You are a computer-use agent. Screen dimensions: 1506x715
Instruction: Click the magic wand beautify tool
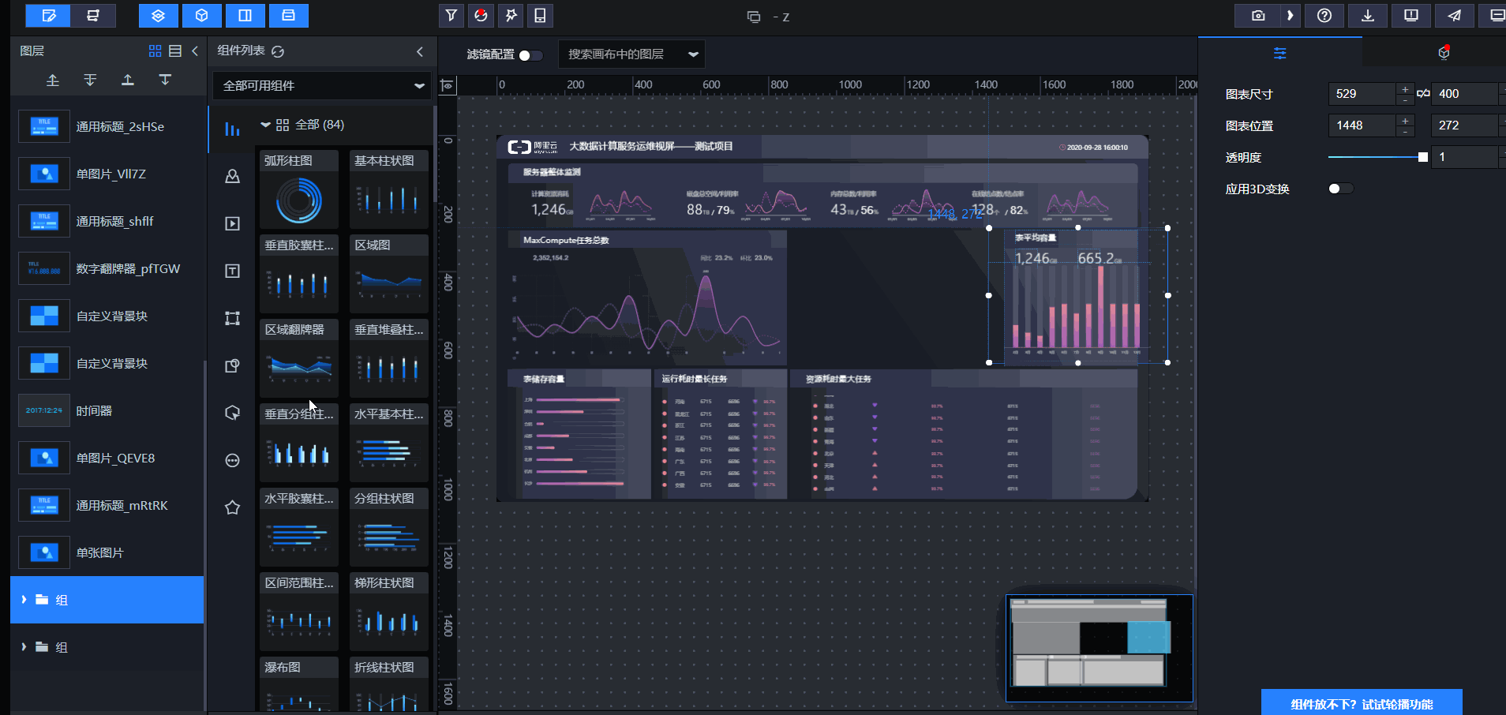(511, 15)
